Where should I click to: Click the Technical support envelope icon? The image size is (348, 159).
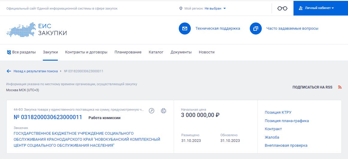click(185, 28)
